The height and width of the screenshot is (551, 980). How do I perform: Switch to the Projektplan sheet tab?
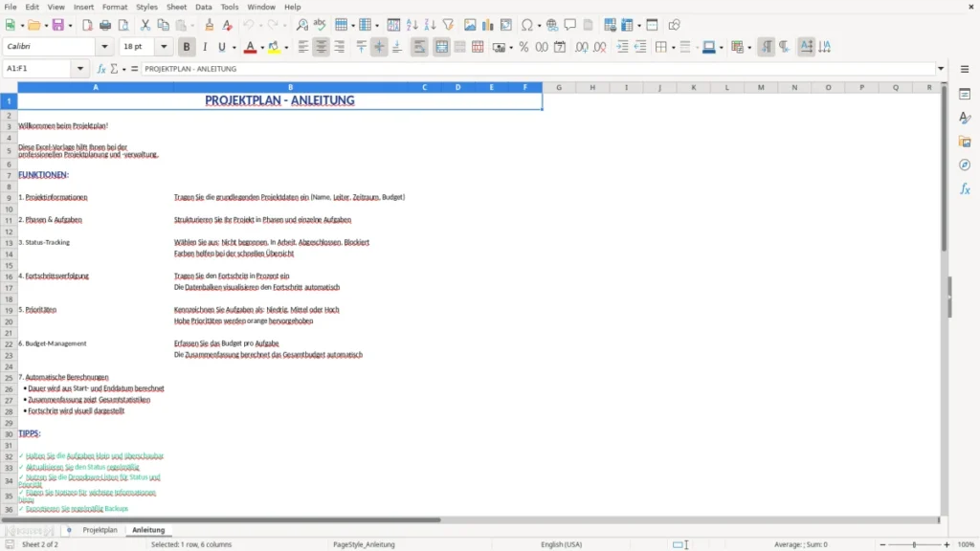click(100, 530)
